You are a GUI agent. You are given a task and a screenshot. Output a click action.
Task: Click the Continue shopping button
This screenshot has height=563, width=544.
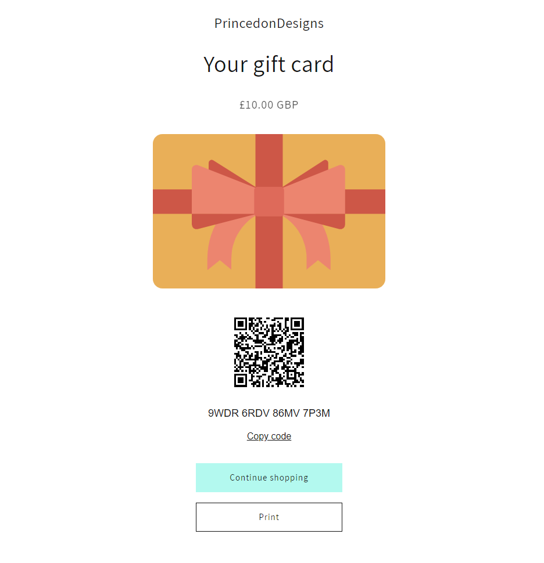tap(269, 478)
